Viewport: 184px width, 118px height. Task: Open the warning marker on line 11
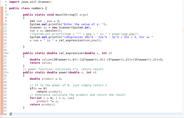2,28
